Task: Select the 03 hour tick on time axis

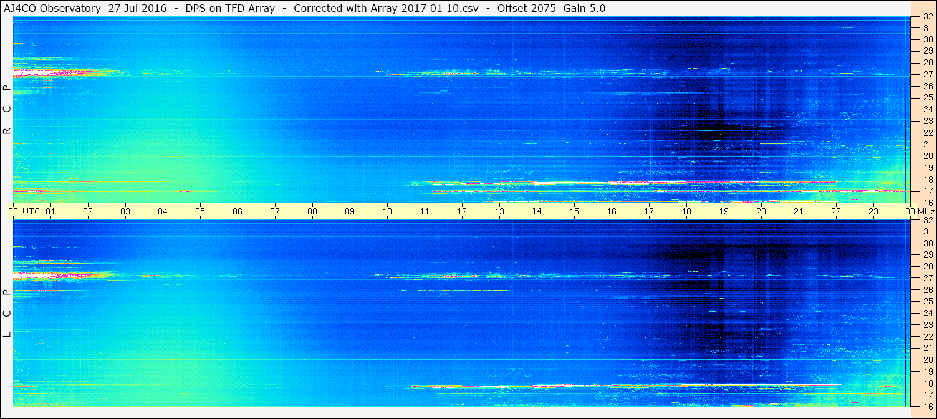Action: click(x=125, y=212)
